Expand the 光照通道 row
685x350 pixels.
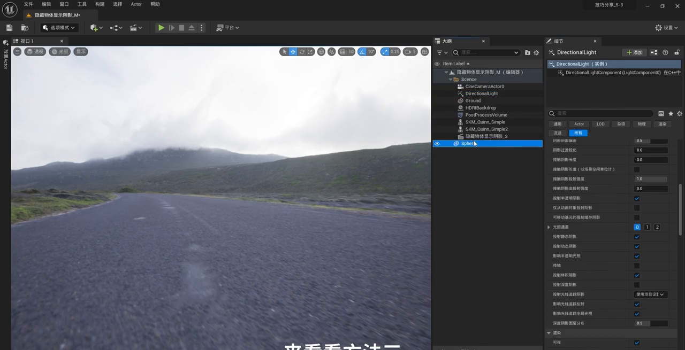[549, 227]
